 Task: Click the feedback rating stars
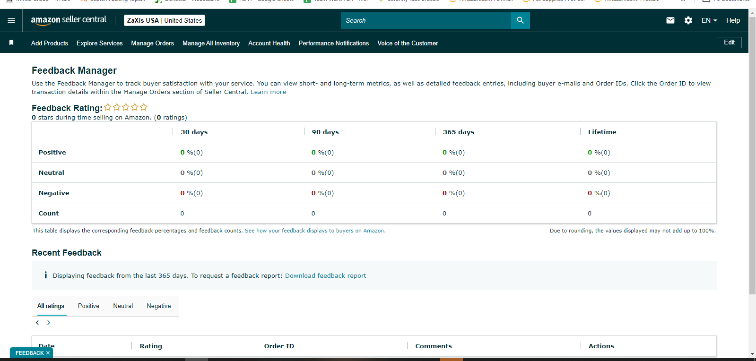tap(126, 107)
